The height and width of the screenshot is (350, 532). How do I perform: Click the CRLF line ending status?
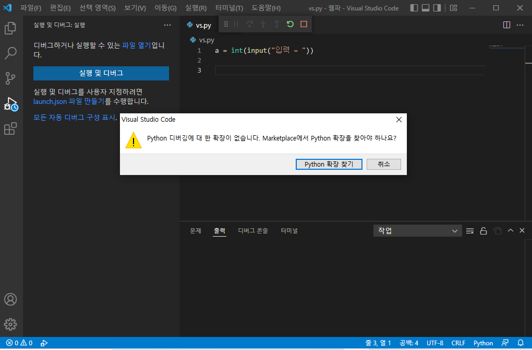point(458,343)
